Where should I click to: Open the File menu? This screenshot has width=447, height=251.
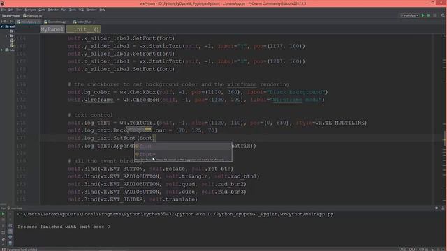(3, 10)
